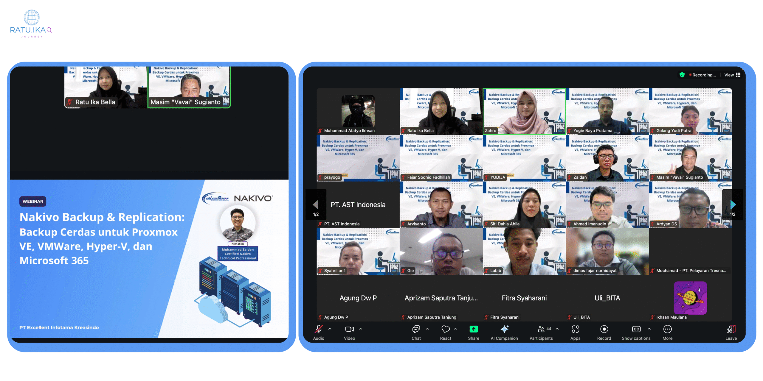Open the Apps icon
The image size is (763, 381).
575,329
